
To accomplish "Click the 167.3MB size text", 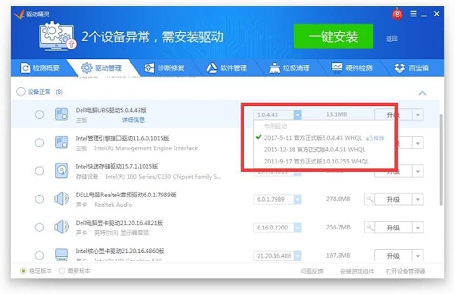I will click(338, 255).
